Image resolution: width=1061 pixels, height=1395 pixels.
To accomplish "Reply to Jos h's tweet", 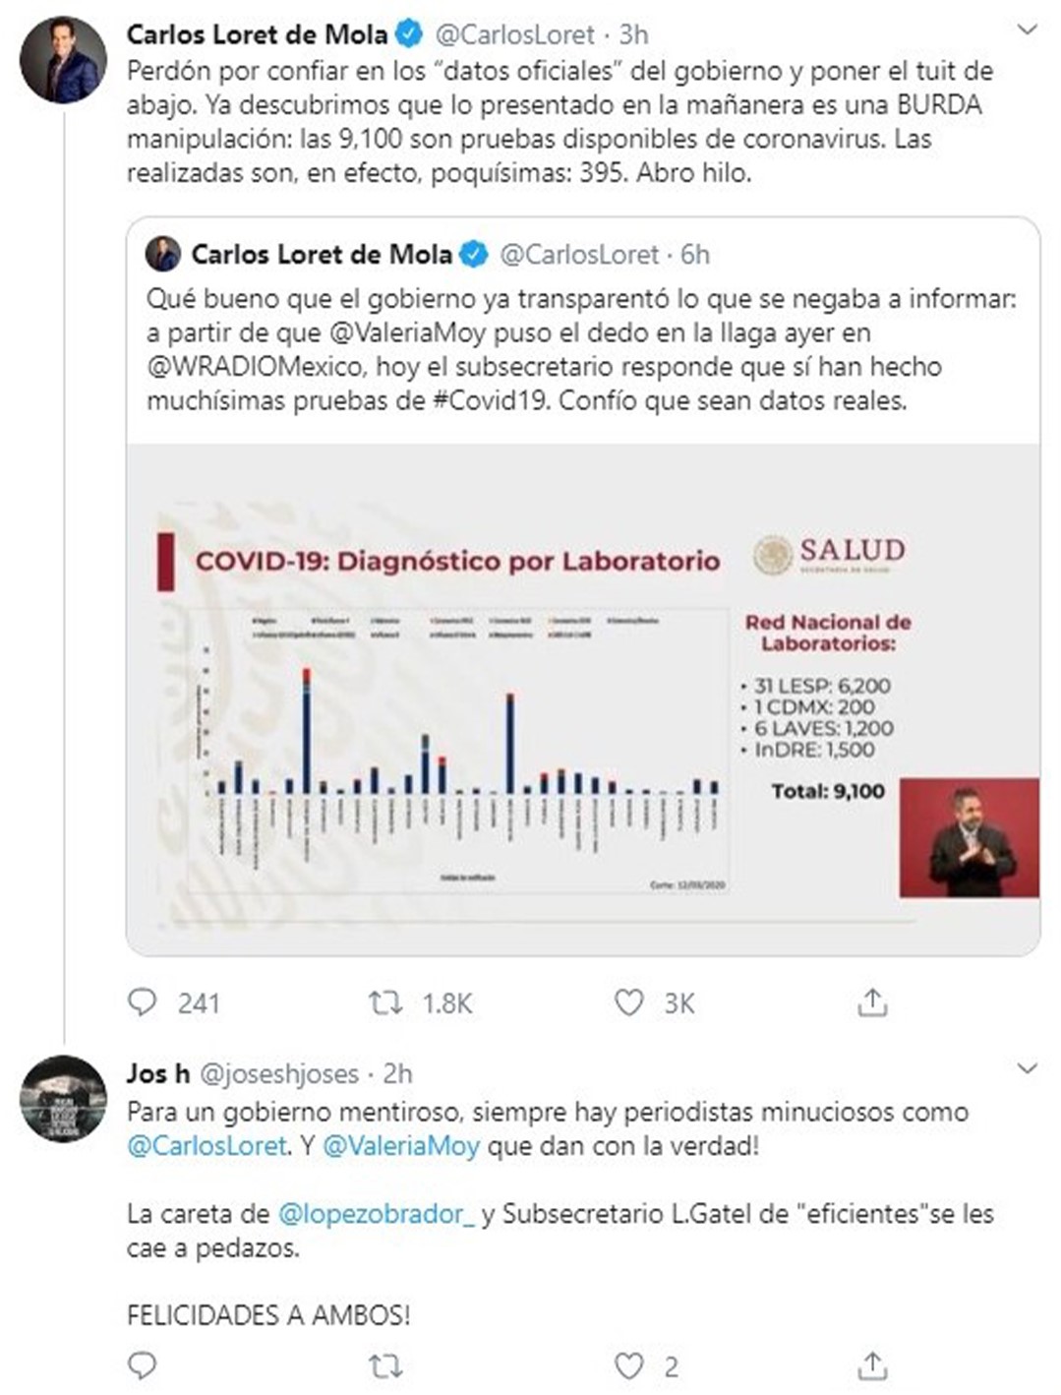I will point(143,1365).
